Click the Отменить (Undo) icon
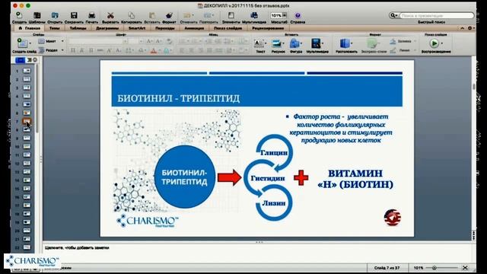 pos(187,15)
